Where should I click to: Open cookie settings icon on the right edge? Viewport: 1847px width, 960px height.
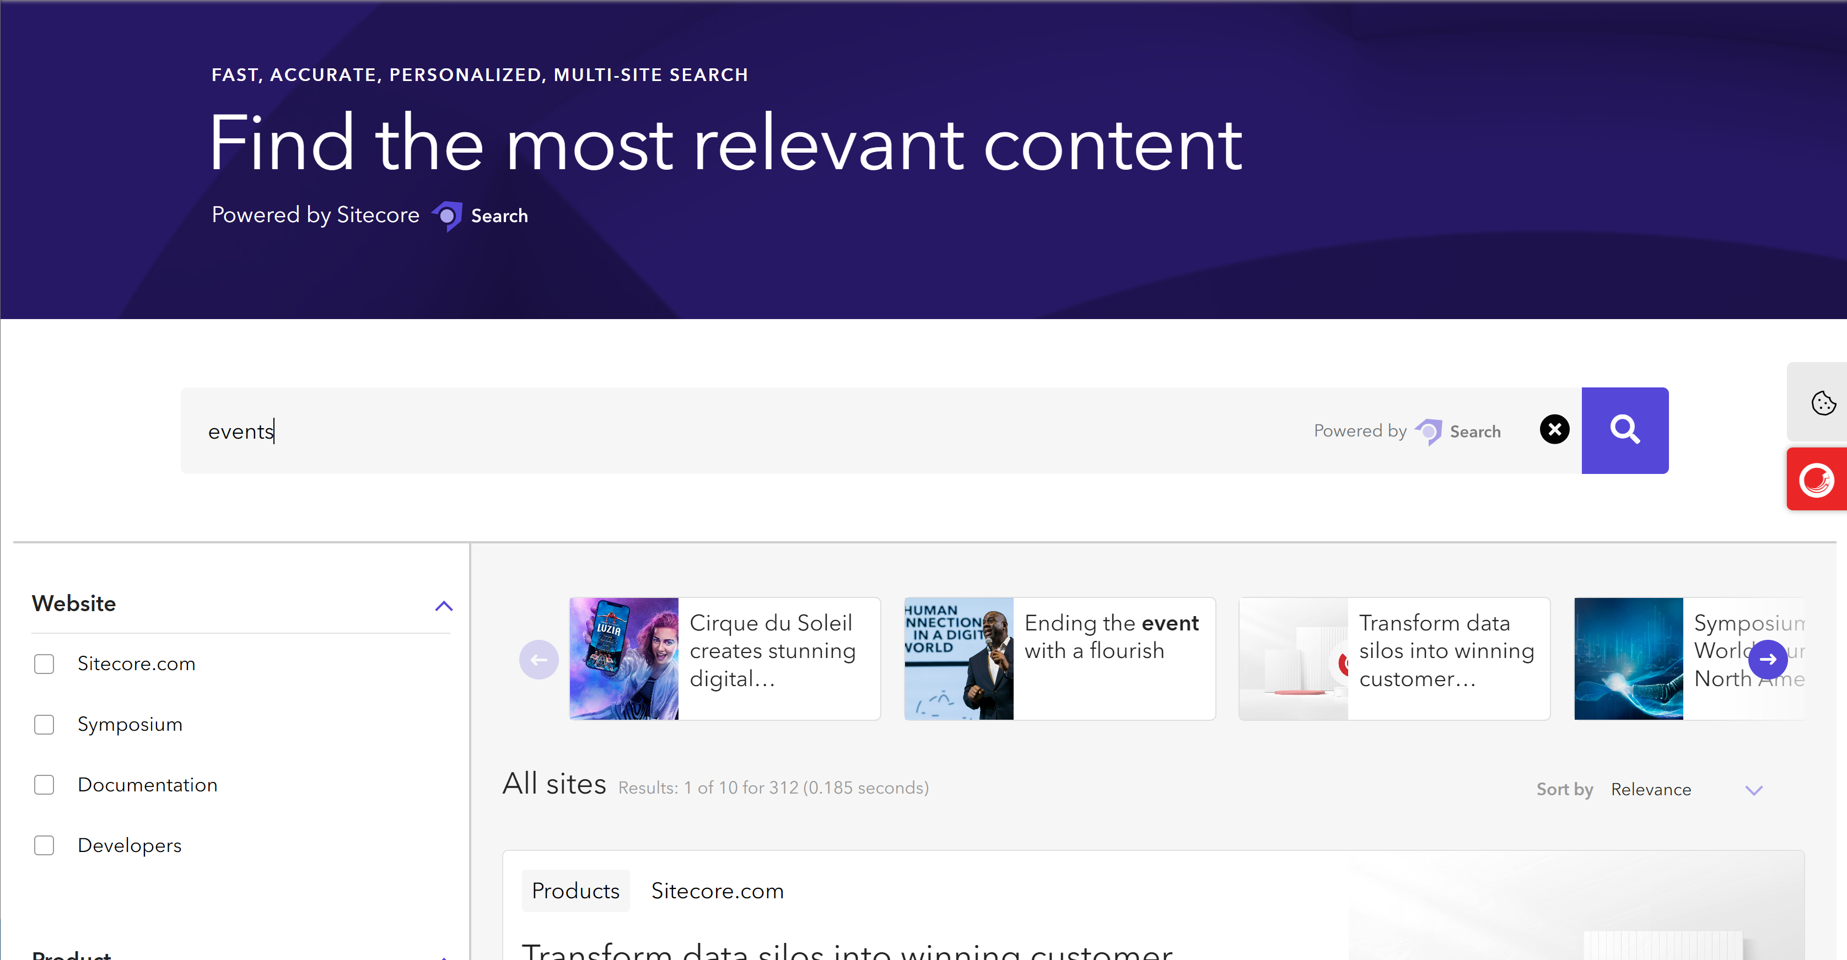[x=1823, y=402]
